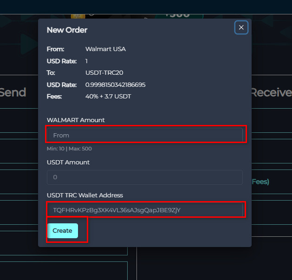Screen dimensions: 292x280
Task: Focus the USDT TRC Wallet Address field
Action: coord(145,210)
